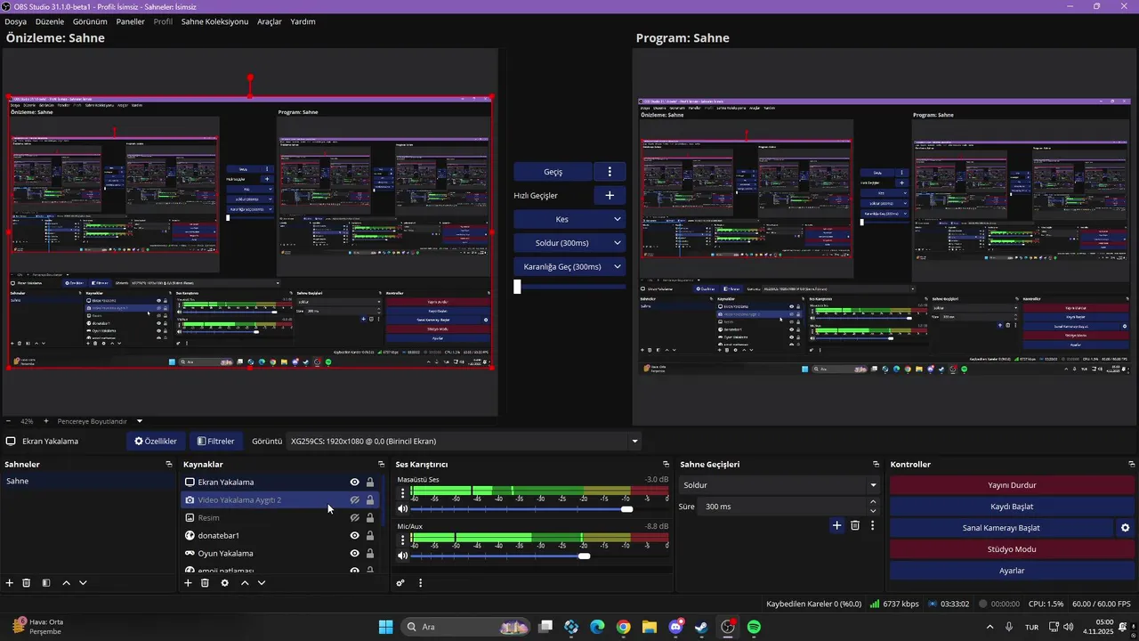Open advanced audio properties gears icon

400,582
